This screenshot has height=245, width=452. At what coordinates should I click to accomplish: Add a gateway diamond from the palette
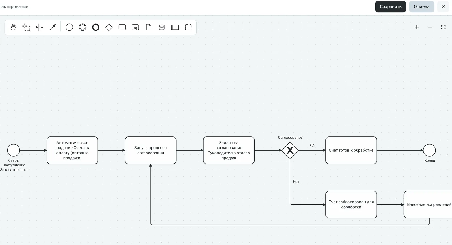coord(109,27)
